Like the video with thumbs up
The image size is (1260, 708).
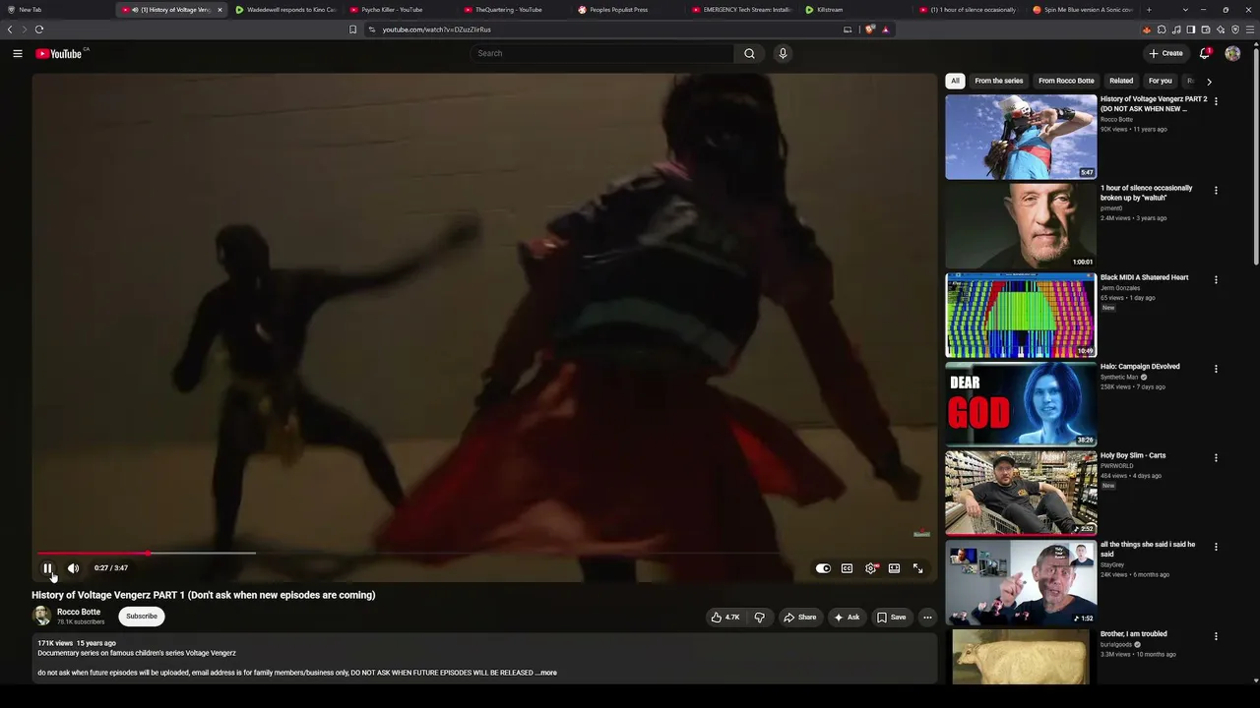[725, 618]
